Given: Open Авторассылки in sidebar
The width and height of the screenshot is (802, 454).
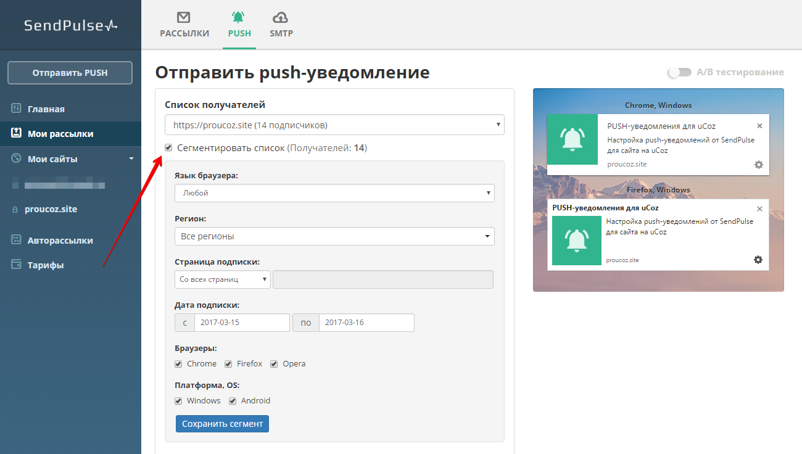Looking at the screenshot, I should 60,241.
